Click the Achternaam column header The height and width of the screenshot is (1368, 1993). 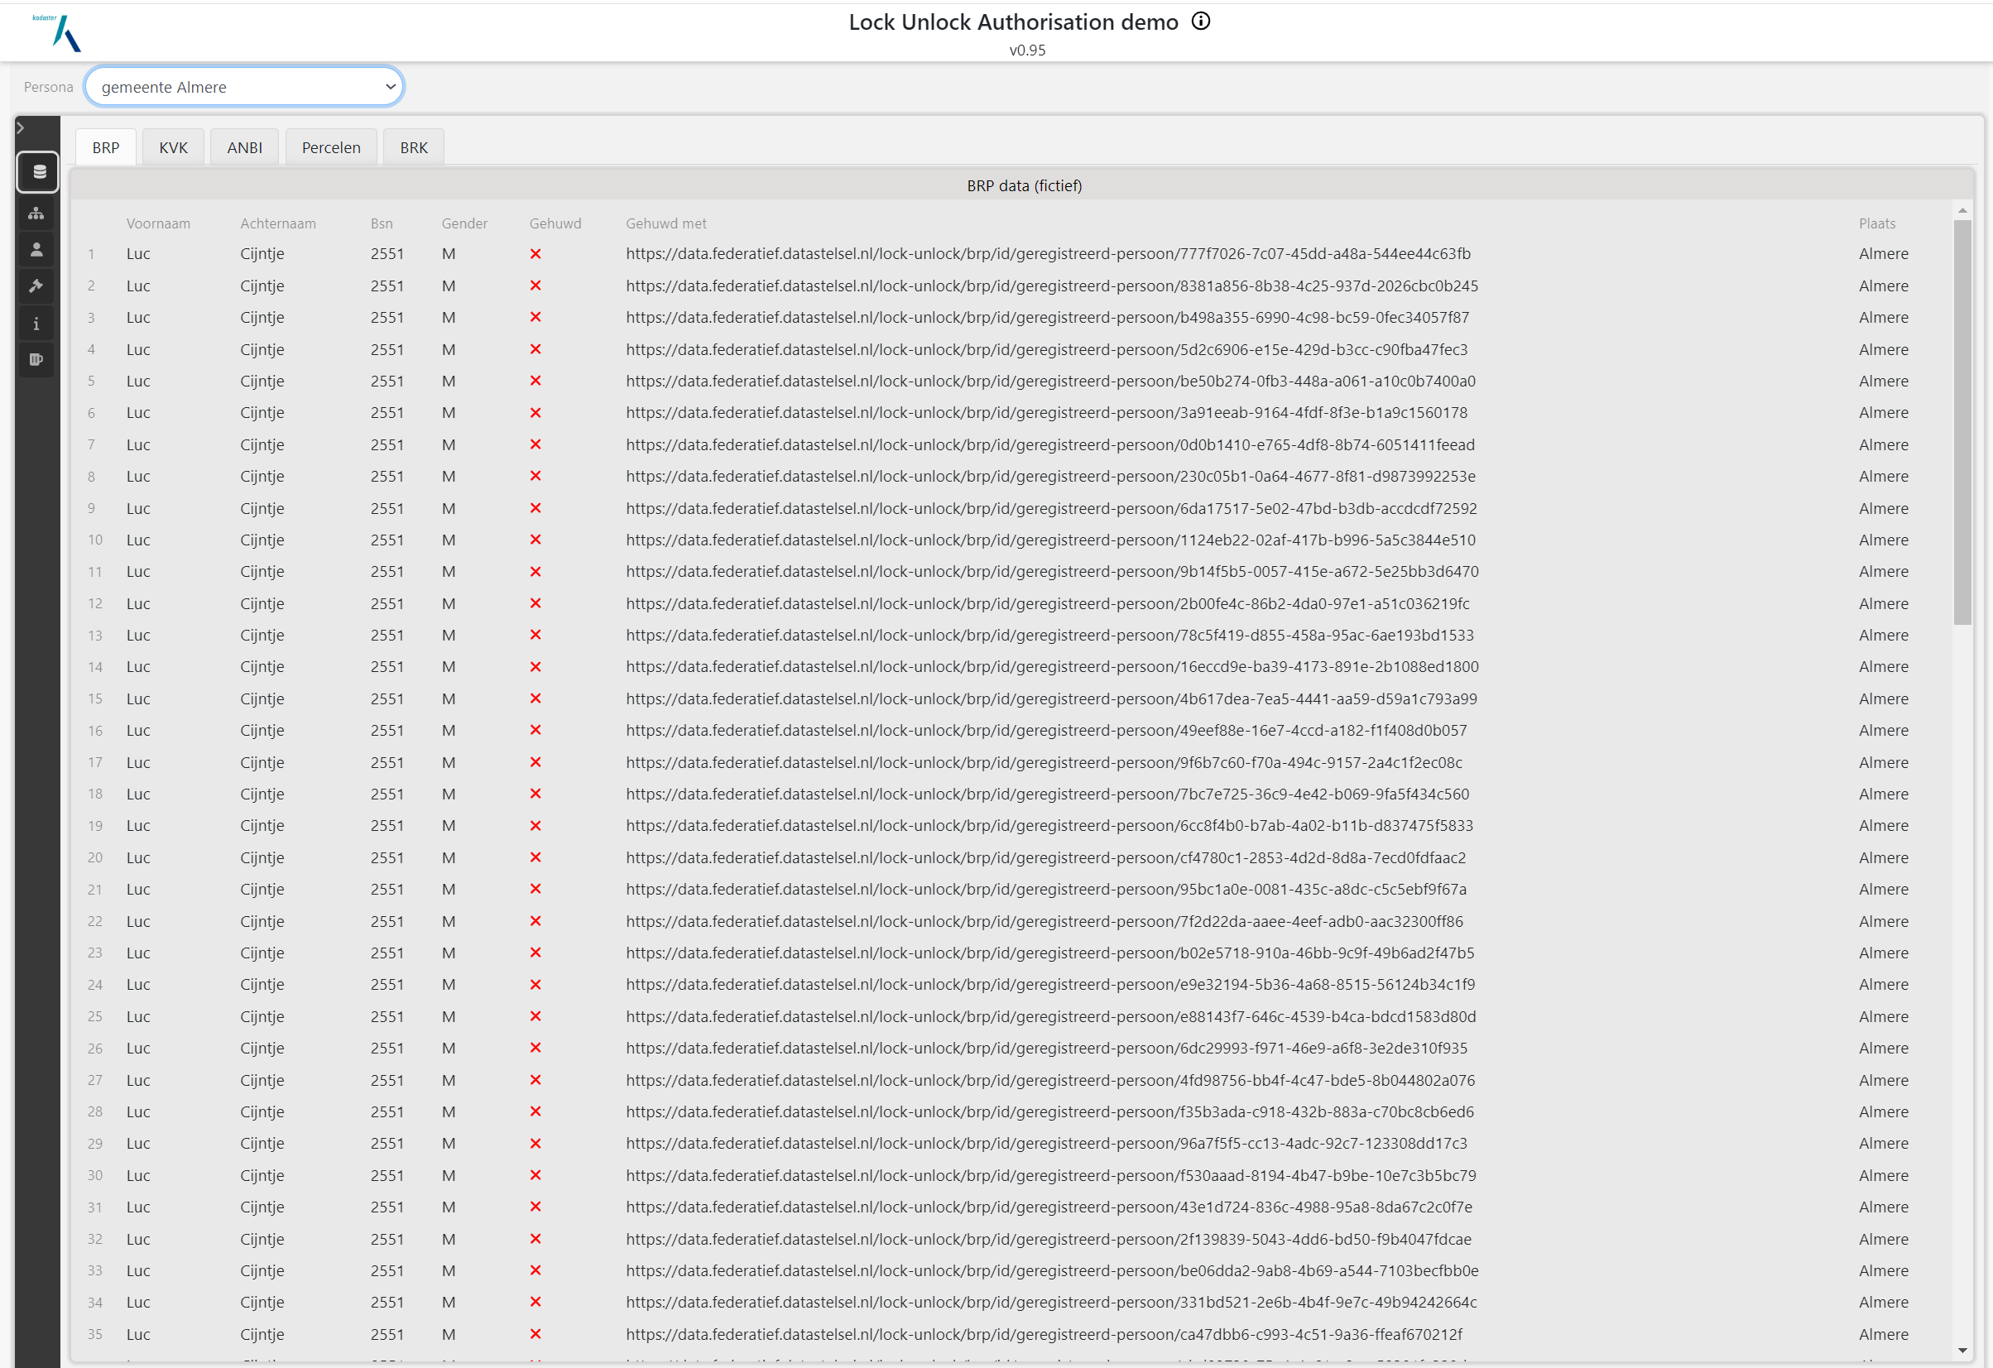[x=278, y=223]
